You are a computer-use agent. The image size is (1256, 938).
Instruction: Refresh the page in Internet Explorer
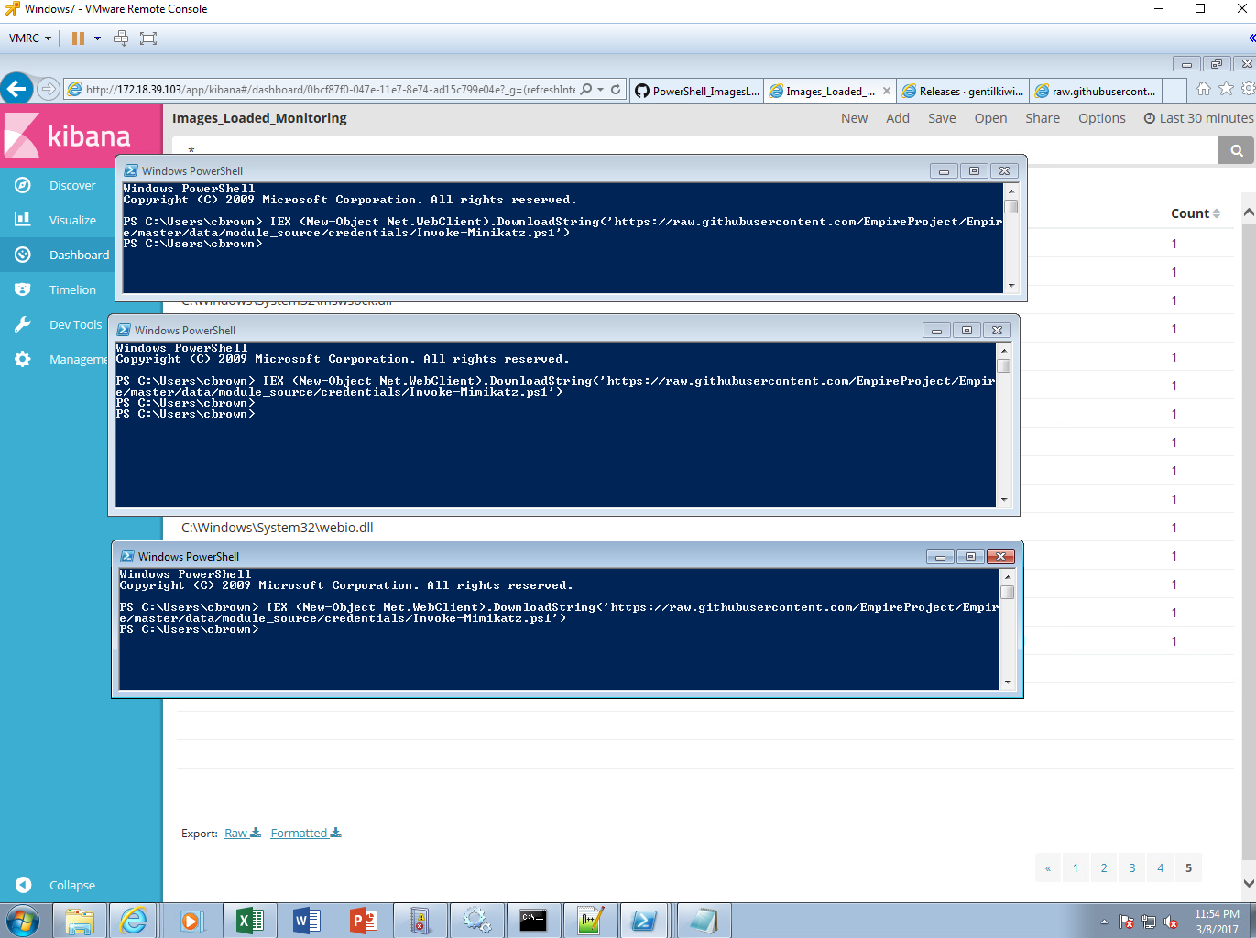pos(616,90)
